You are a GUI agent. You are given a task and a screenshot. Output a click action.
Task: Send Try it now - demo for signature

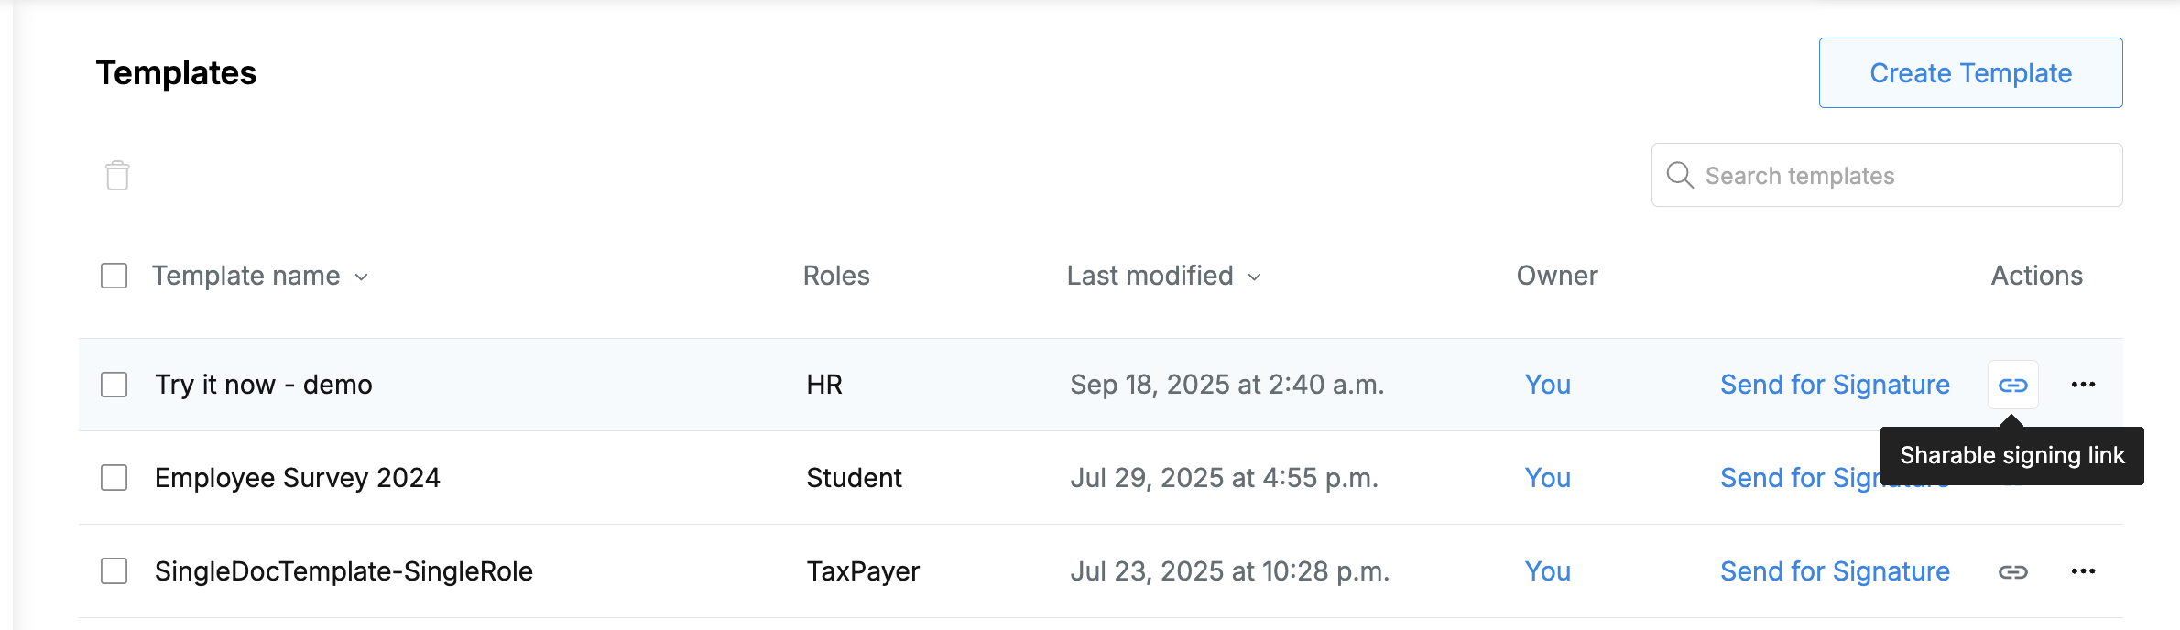(x=1835, y=385)
